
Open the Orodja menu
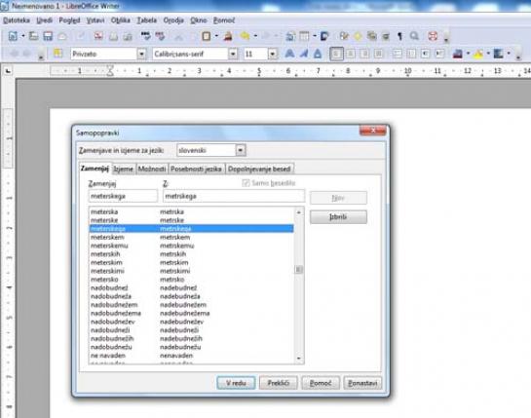[x=173, y=20]
